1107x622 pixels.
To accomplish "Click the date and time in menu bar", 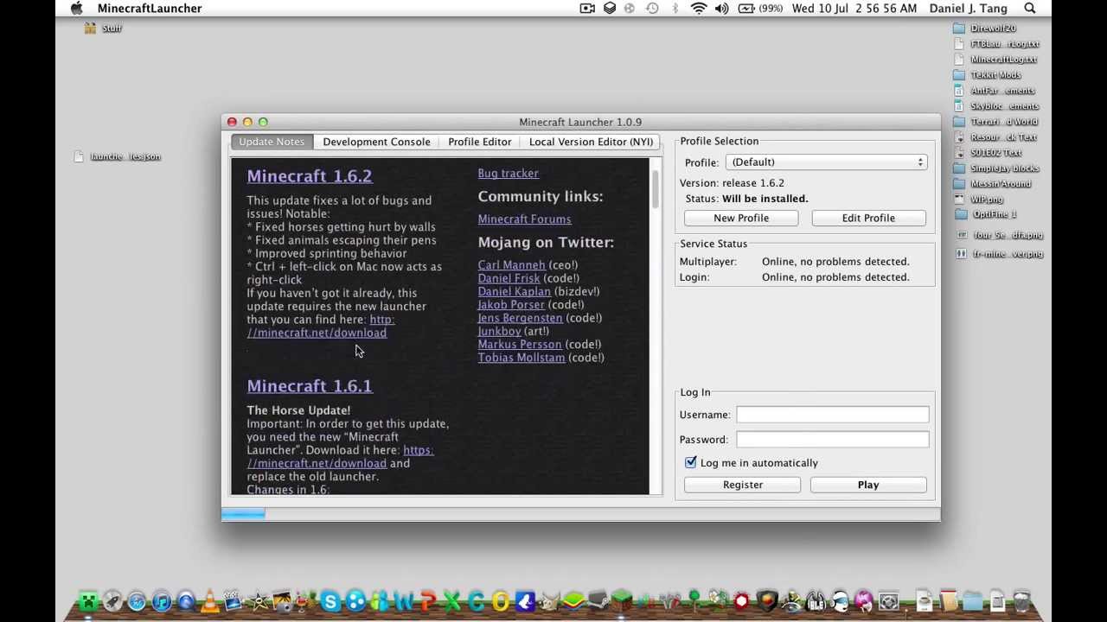I will click(854, 9).
